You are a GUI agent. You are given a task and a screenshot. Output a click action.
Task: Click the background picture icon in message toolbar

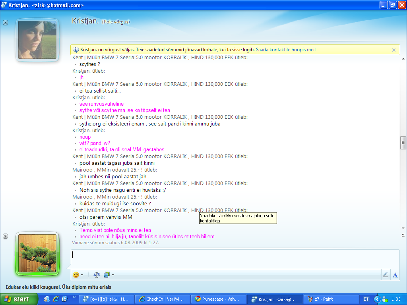click(x=107, y=275)
